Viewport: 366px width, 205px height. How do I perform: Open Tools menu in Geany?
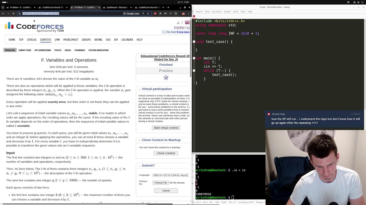(x=243, y=12)
